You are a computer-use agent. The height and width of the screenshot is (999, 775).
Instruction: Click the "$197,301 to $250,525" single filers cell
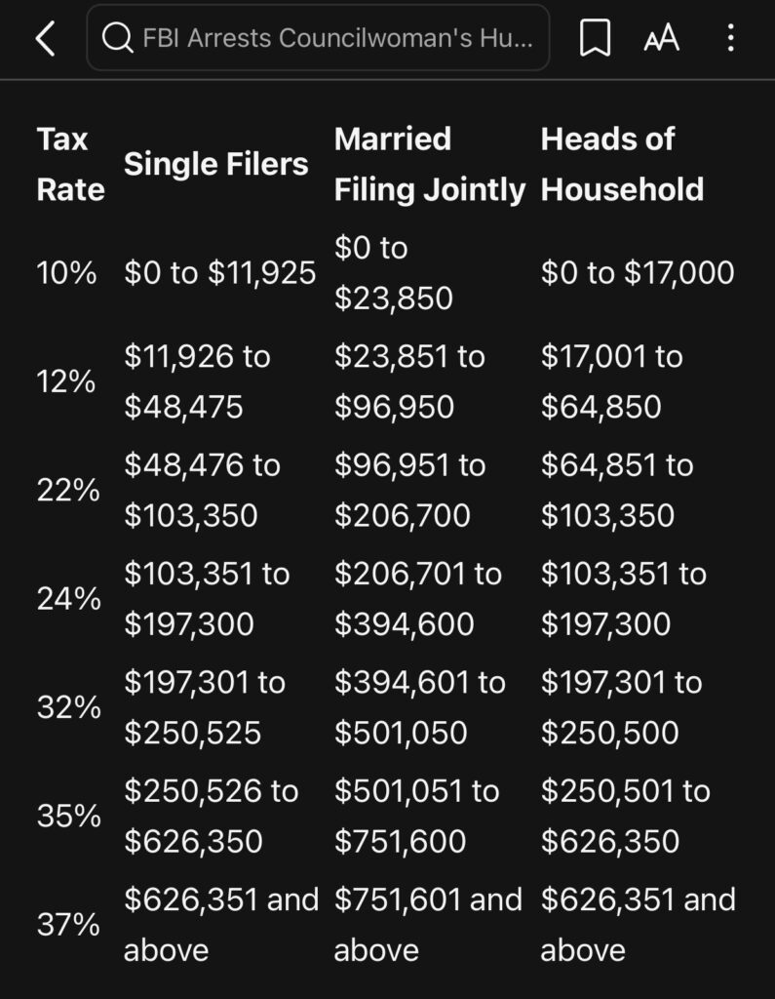click(x=205, y=707)
